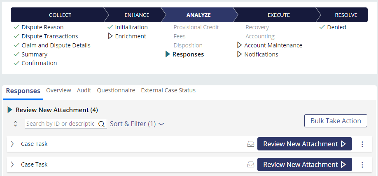Click the Dispute Transactions step
Image resolution: width=378 pixels, height=176 pixels.
pos(50,36)
